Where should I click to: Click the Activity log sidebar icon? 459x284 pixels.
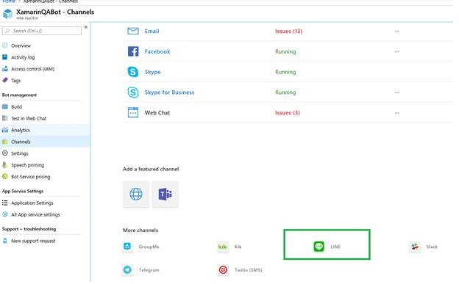[5, 57]
